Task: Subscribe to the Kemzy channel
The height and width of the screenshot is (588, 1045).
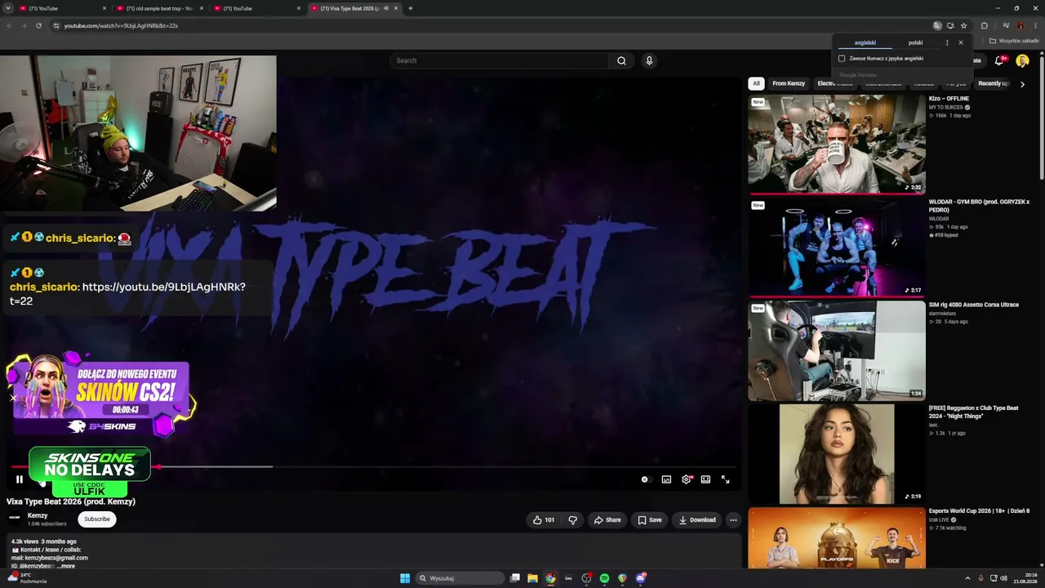Action: click(x=96, y=519)
